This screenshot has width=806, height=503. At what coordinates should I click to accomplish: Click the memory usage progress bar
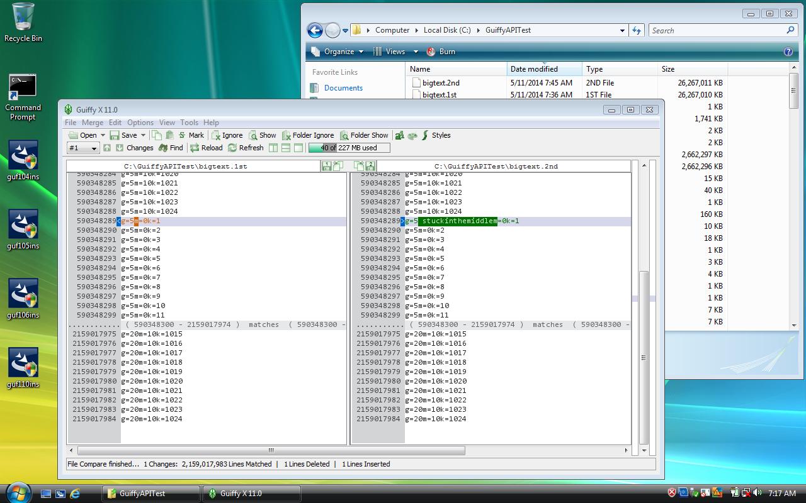(349, 148)
